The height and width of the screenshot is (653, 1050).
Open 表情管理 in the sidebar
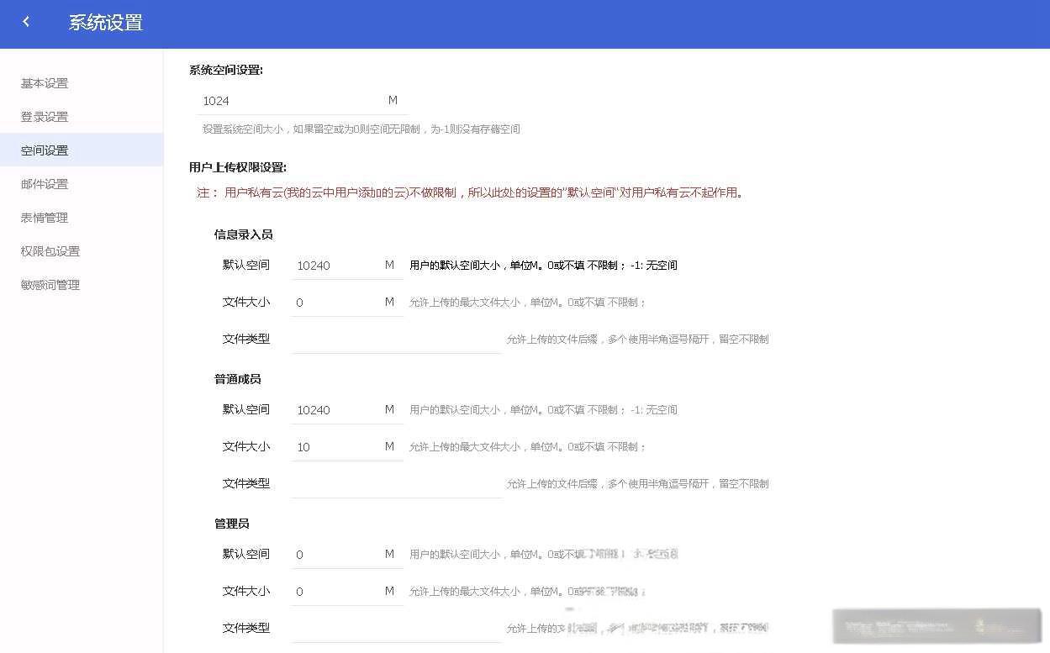[x=45, y=218]
